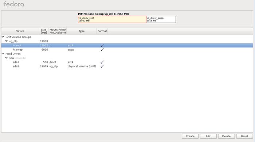Click the format checkmark for sda1
The image size is (255, 142).
click(x=102, y=62)
